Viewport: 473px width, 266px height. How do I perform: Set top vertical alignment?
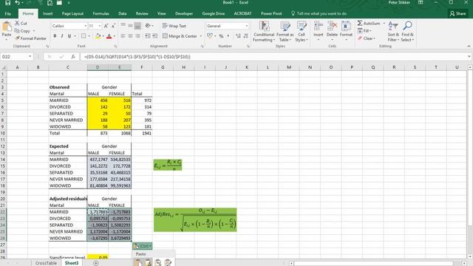coord(123,26)
